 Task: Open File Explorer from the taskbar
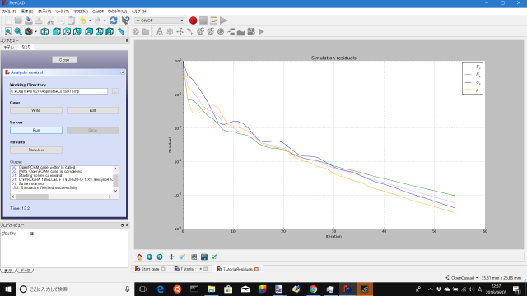pyautogui.click(x=211, y=289)
